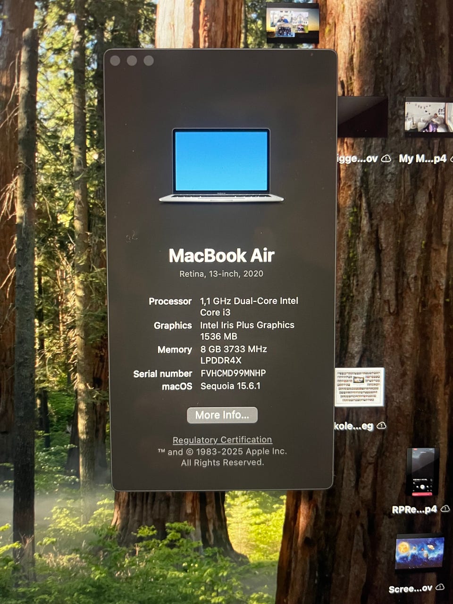Image resolution: width=453 pixels, height=604 pixels.
Task: Click the MacBook Air title
Action: point(221,256)
